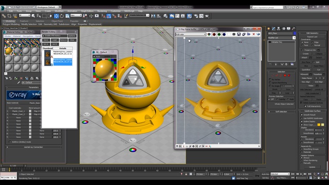
Task: Switch to the Create command panel tab
Action: coord(268,29)
